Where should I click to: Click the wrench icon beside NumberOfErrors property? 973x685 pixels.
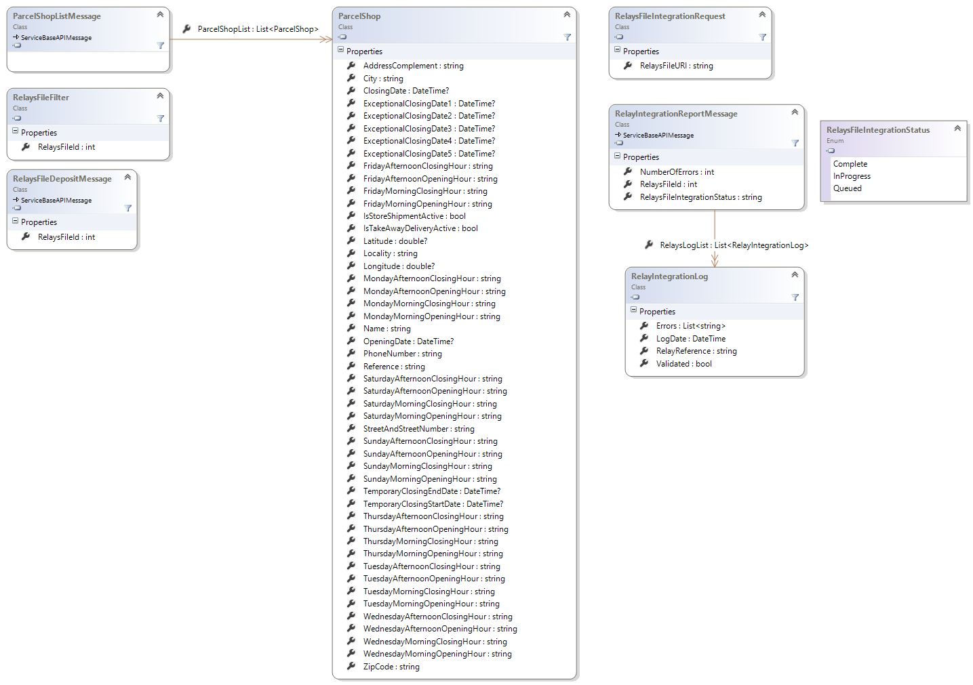(628, 171)
